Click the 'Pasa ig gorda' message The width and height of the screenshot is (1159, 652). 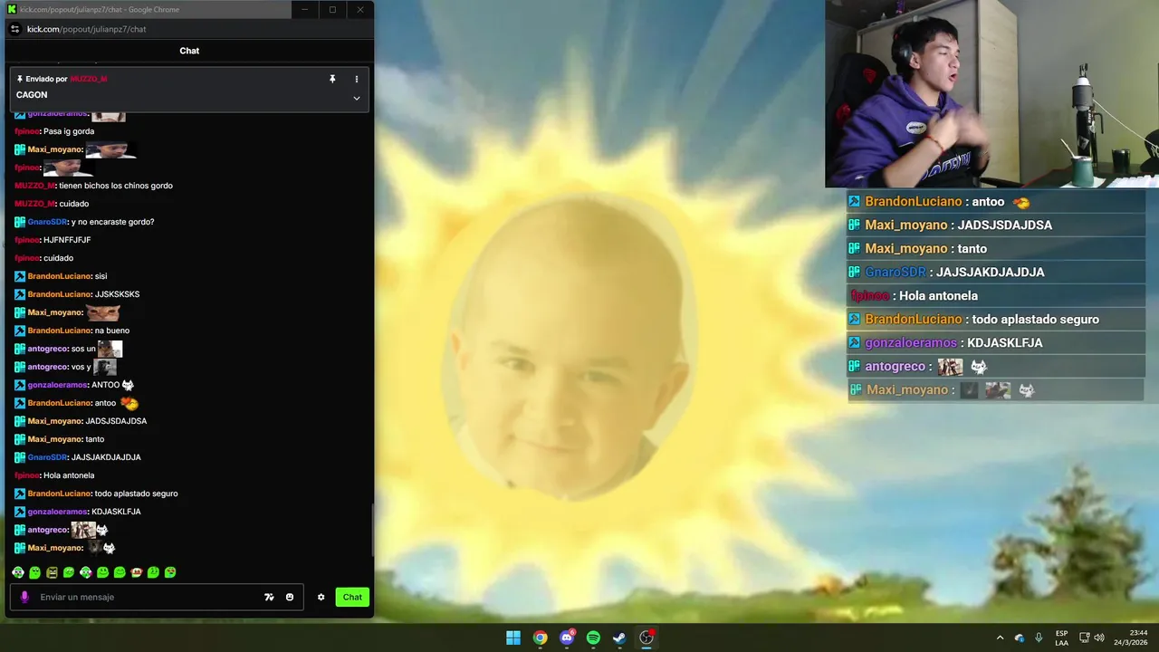pyautogui.click(x=69, y=131)
